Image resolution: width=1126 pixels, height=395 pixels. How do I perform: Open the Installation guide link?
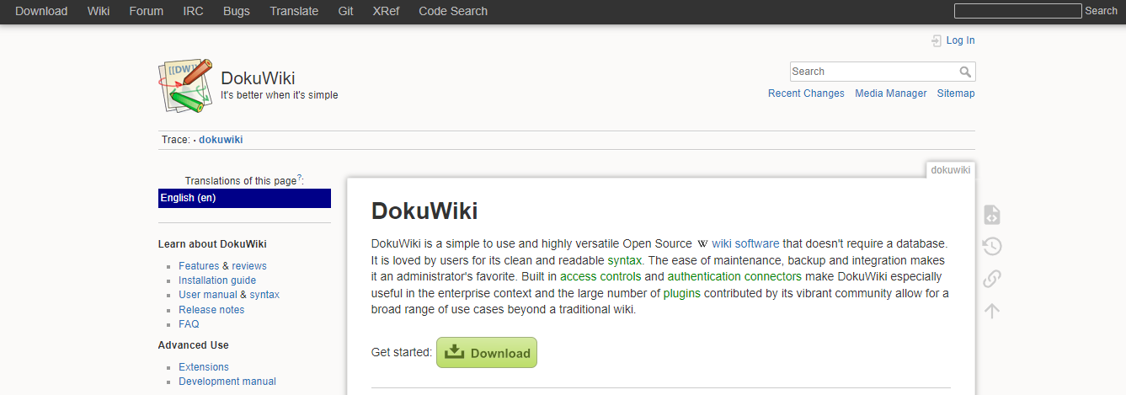[x=217, y=280]
